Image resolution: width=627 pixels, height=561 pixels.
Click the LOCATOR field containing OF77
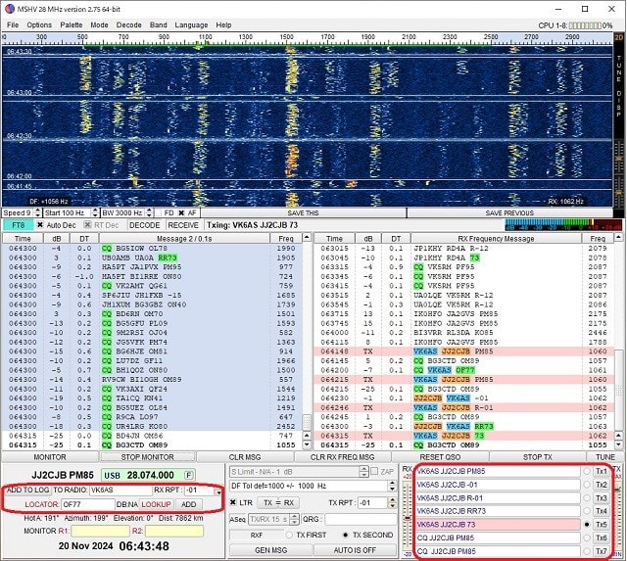point(88,504)
